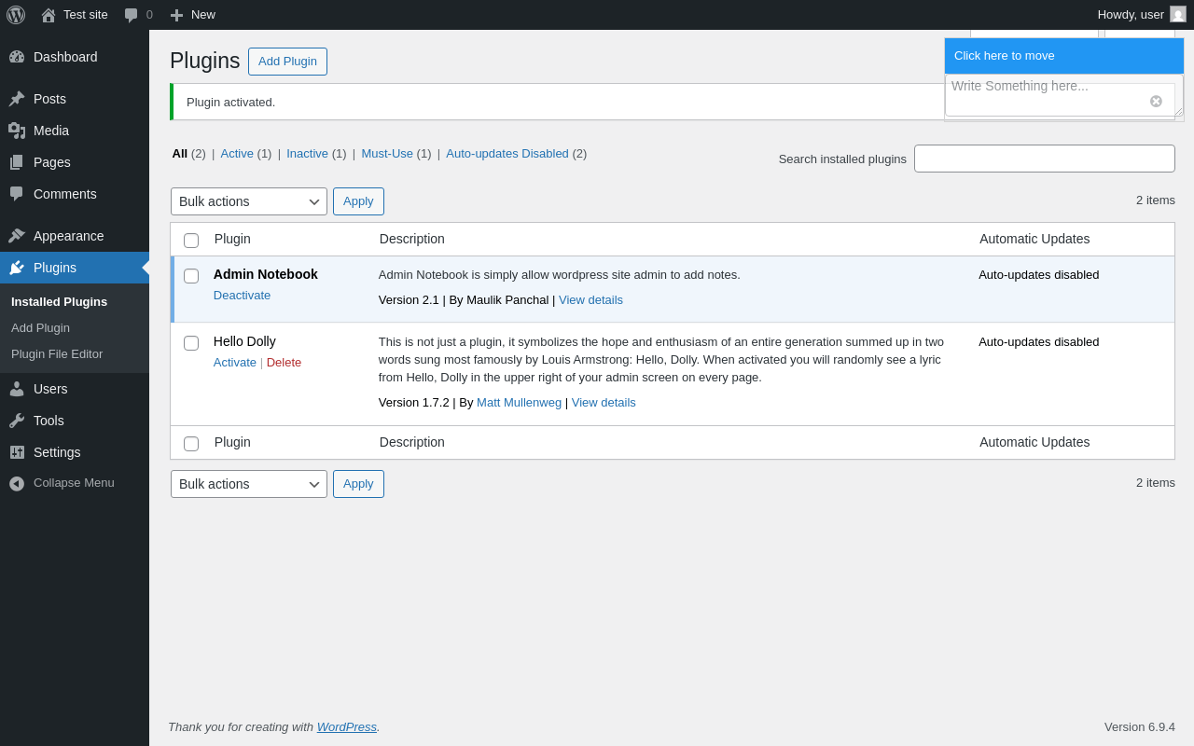1194x746 pixels.
Task: Click the Posts pushpin icon
Action: pyautogui.click(x=17, y=99)
